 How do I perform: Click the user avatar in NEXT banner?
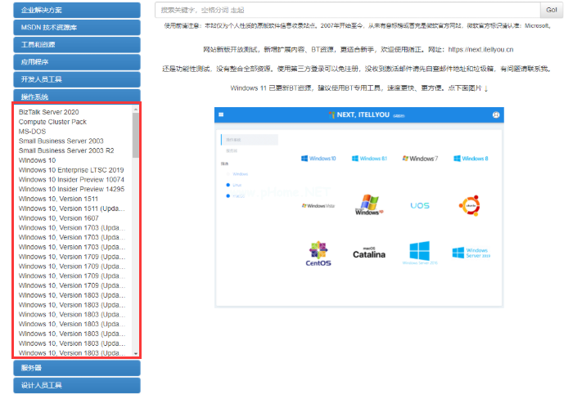click(x=495, y=115)
